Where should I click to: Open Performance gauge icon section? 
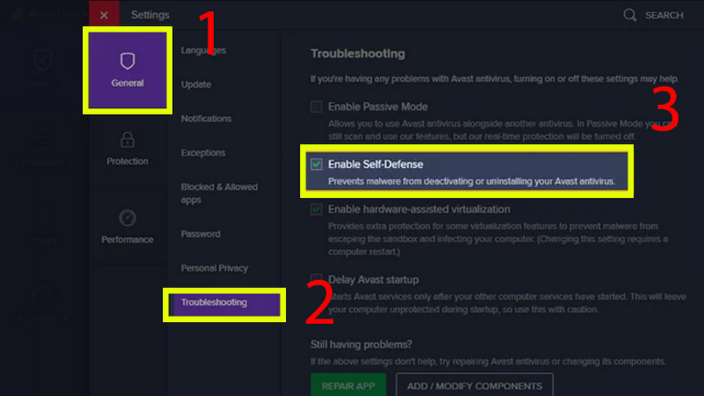click(x=128, y=218)
